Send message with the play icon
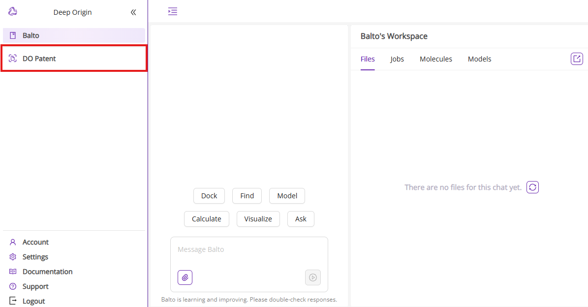This screenshot has width=588, height=307. [313, 277]
